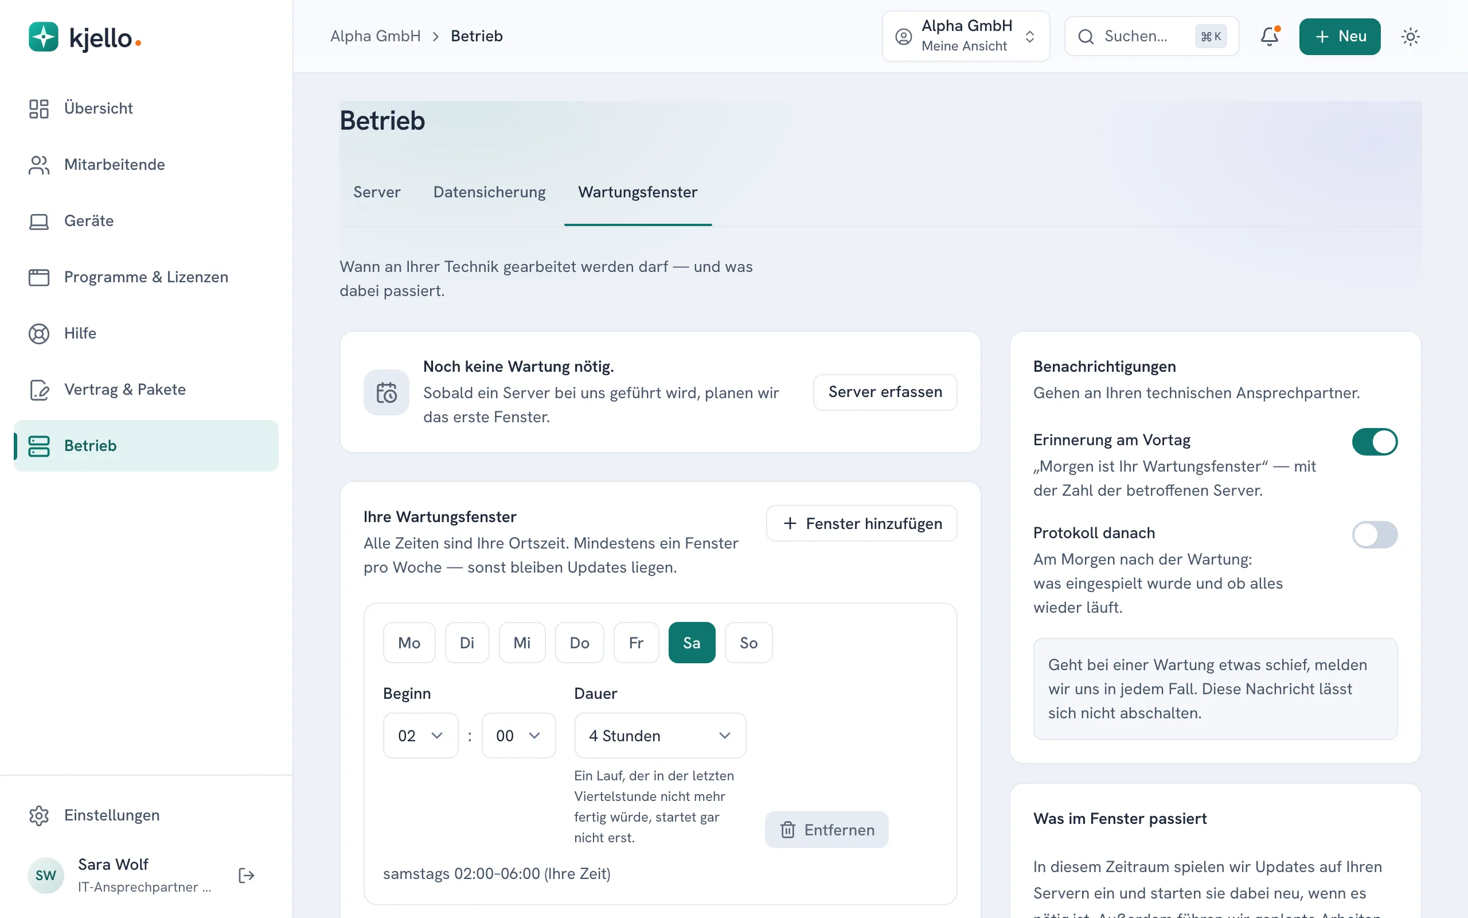Image resolution: width=1468 pixels, height=918 pixels.
Task: Click the Entfernen button
Action: tap(827, 830)
